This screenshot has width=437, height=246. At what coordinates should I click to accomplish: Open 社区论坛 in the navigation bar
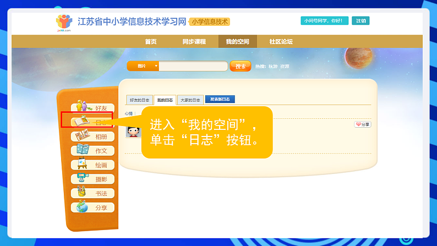(x=281, y=41)
